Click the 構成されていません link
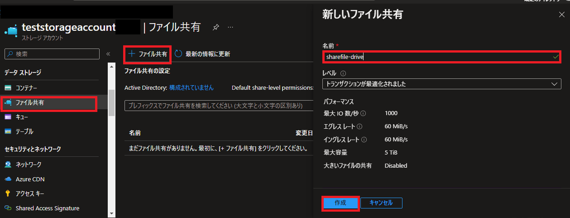The height and width of the screenshot is (218, 570). point(192,87)
